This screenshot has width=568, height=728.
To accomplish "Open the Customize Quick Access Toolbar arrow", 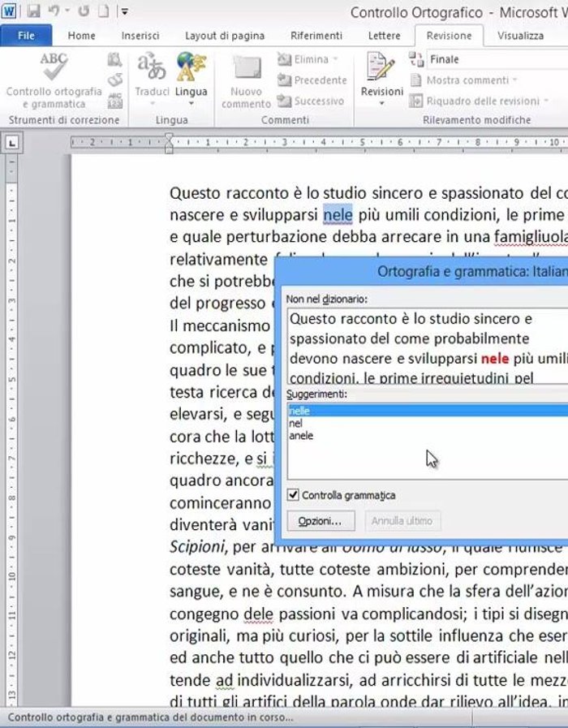I will pos(124,11).
